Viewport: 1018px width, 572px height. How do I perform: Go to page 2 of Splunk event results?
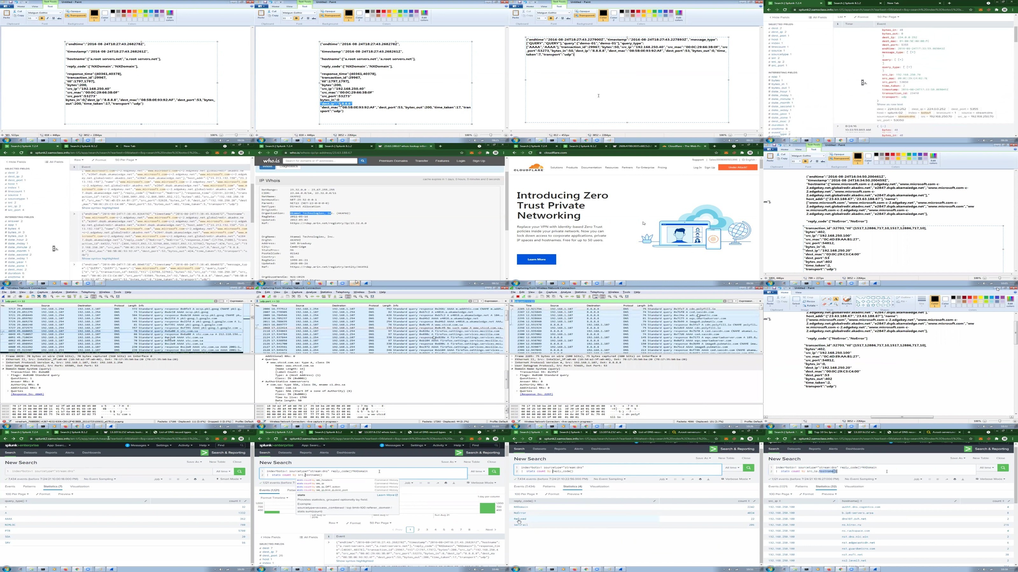point(419,530)
